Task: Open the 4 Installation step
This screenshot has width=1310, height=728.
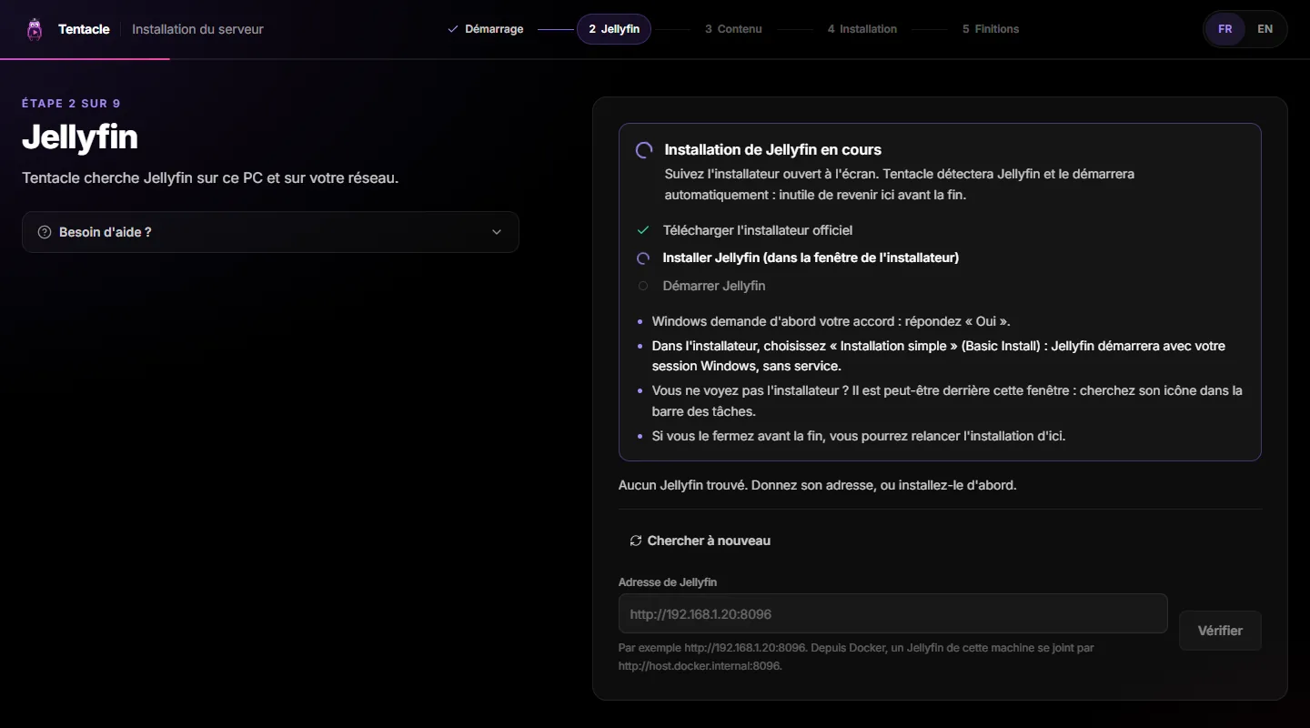Action: (862, 29)
